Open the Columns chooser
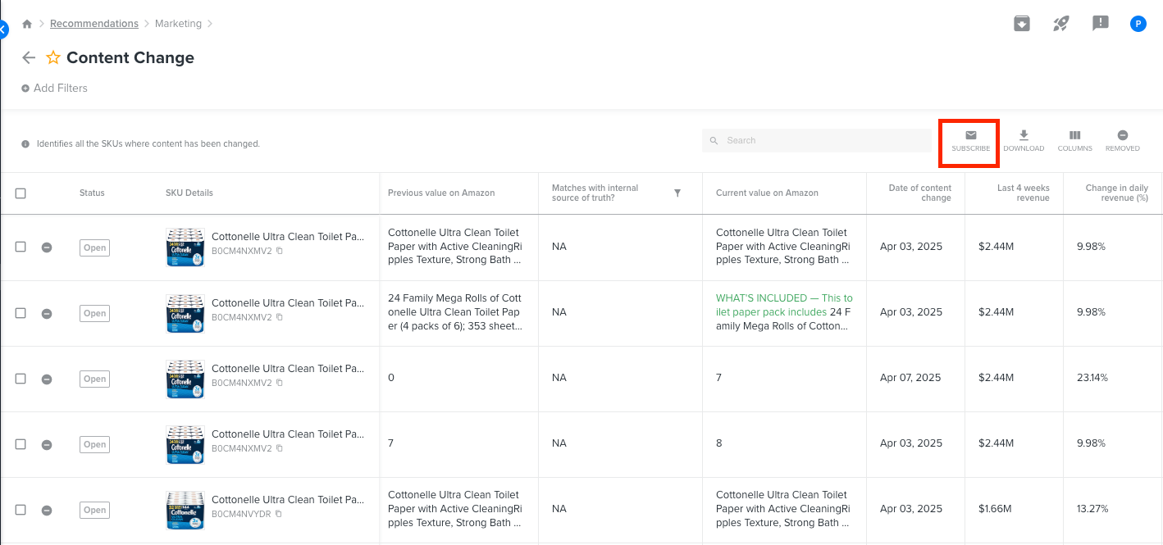The height and width of the screenshot is (545, 1163). click(x=1074, y=140)
